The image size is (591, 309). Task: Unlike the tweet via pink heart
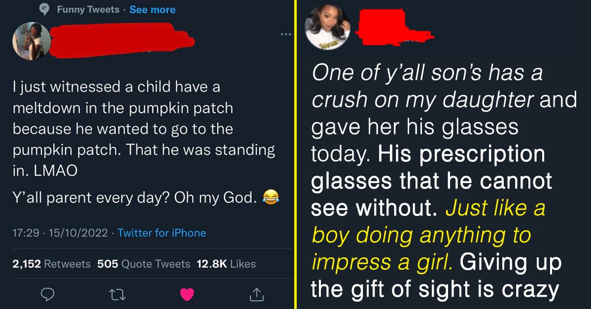(187, 294)
